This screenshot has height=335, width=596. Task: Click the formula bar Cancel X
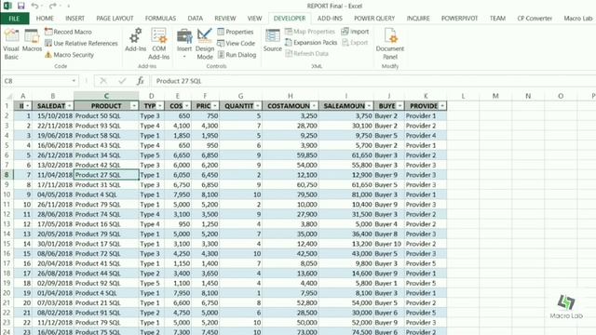tap(103, 81)
